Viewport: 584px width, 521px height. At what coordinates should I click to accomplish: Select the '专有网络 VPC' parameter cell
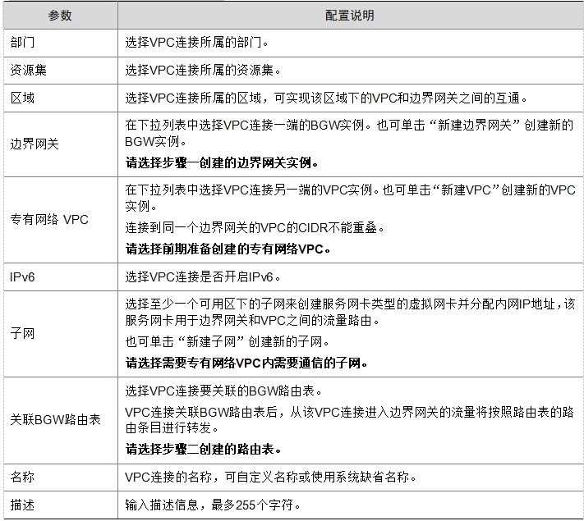click(60, 220)
